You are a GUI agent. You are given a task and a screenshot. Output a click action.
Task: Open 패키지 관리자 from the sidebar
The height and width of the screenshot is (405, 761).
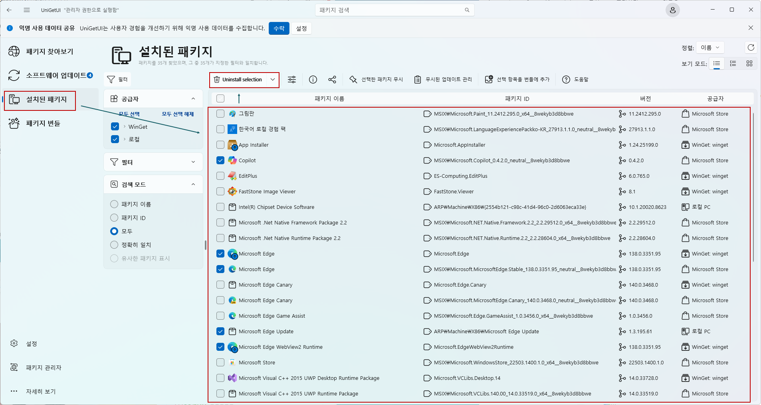pos(51,368)
